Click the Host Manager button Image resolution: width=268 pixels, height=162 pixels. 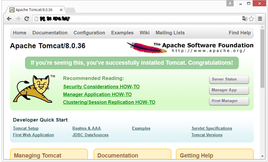click(x=229, y=101)
